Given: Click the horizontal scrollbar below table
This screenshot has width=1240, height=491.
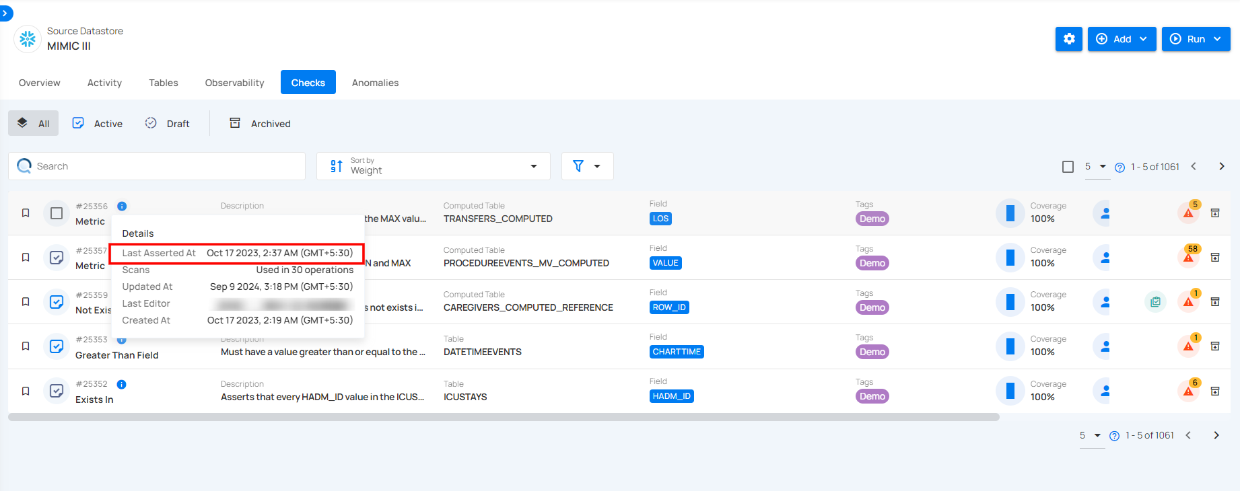Looking at the screenshot, I should click(x=504, y=417).
